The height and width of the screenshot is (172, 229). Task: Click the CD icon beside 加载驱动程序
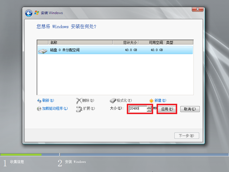tap(39, 109)
